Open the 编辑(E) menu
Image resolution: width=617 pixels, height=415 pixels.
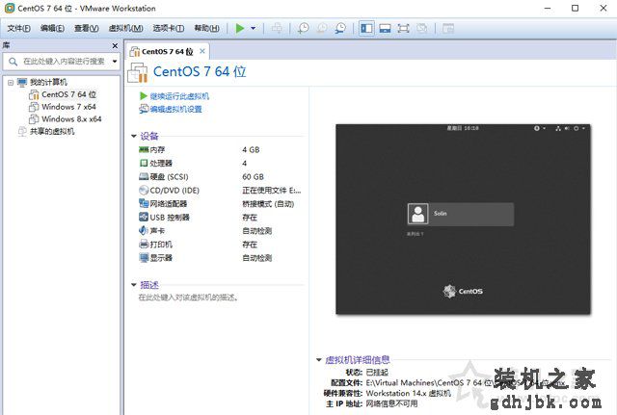tap(52, 28)
